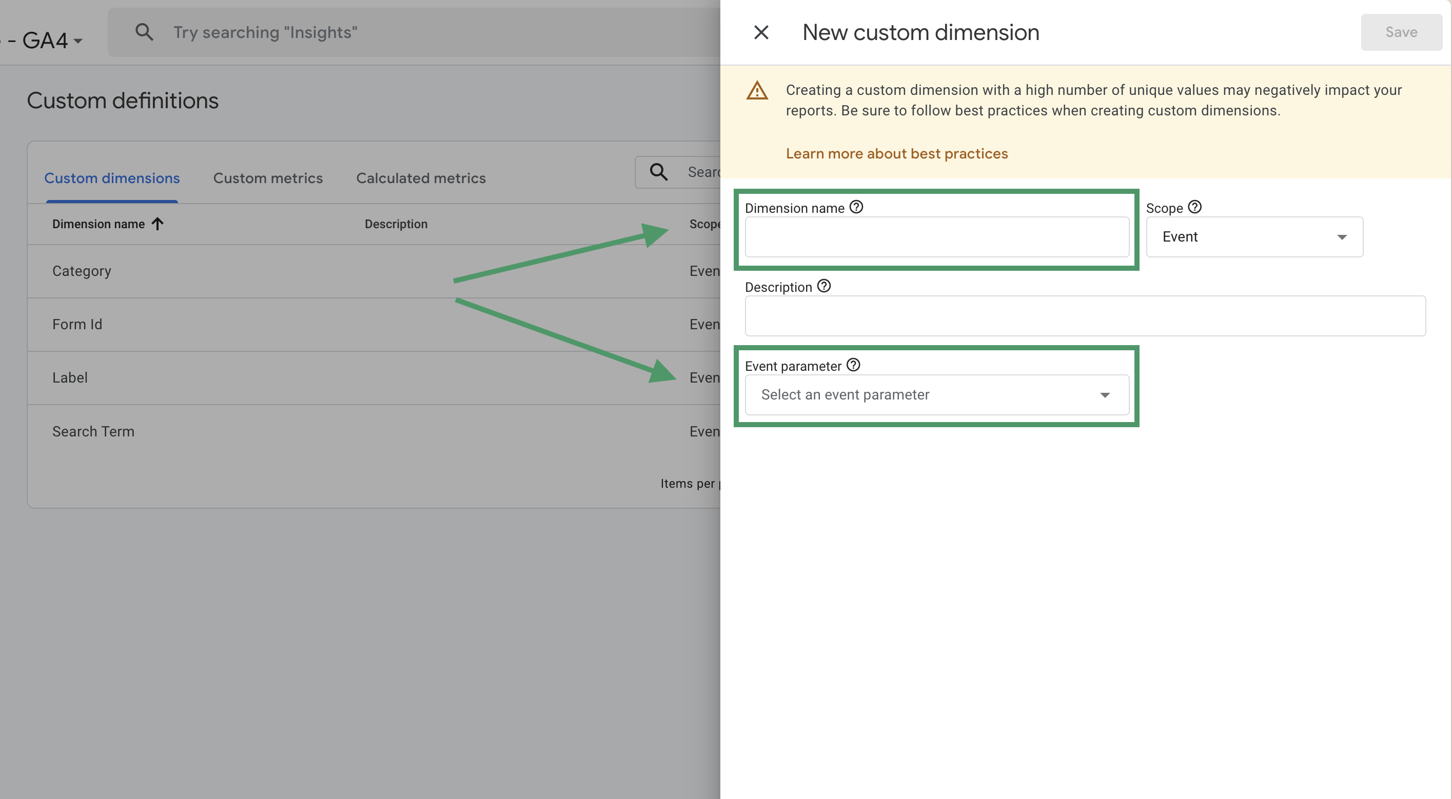This screenshot has height=799, width=1452.
Task: Click the custom definitions table search icon
Action: 658,172
